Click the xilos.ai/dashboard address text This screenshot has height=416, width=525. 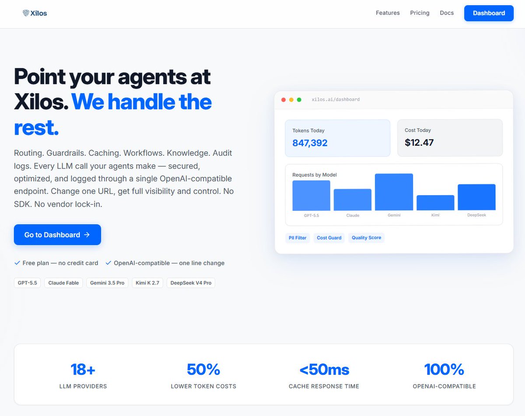[336, 100]
